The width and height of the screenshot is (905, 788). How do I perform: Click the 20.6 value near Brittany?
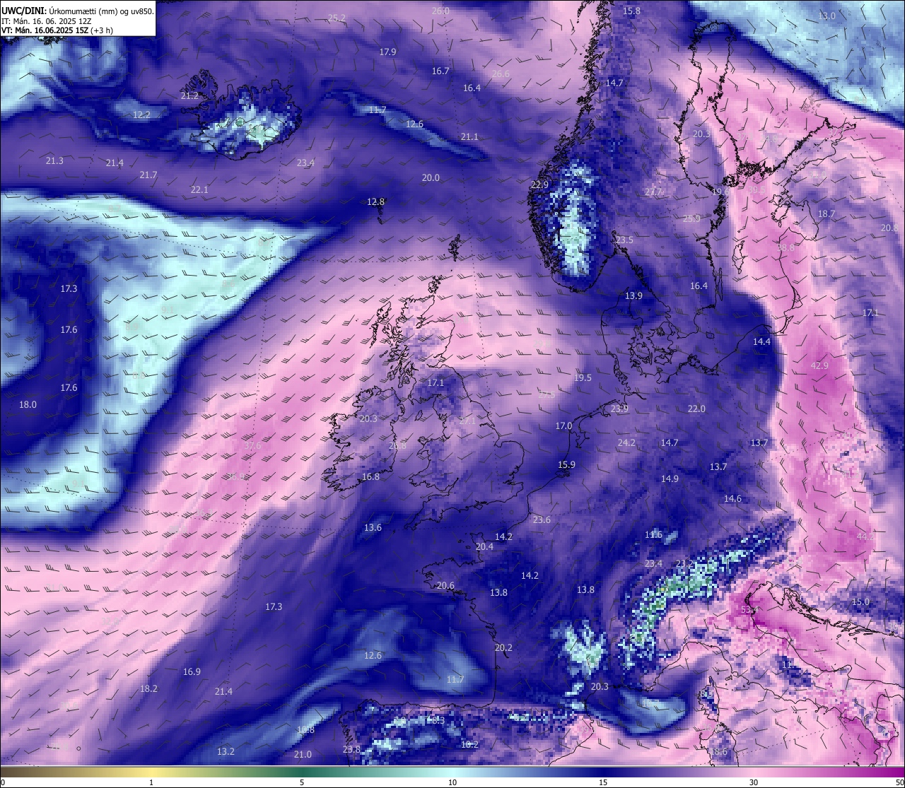coord(445,585)
